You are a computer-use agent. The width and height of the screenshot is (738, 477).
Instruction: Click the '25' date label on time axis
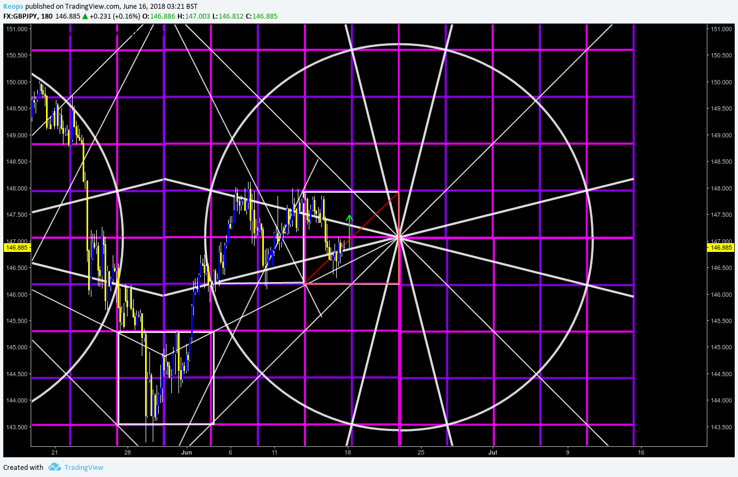point(420,452)
